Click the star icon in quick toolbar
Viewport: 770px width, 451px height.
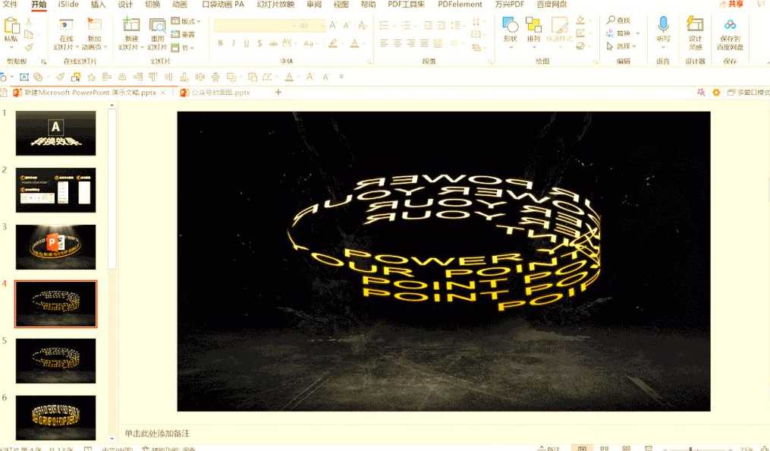(91, 77)
